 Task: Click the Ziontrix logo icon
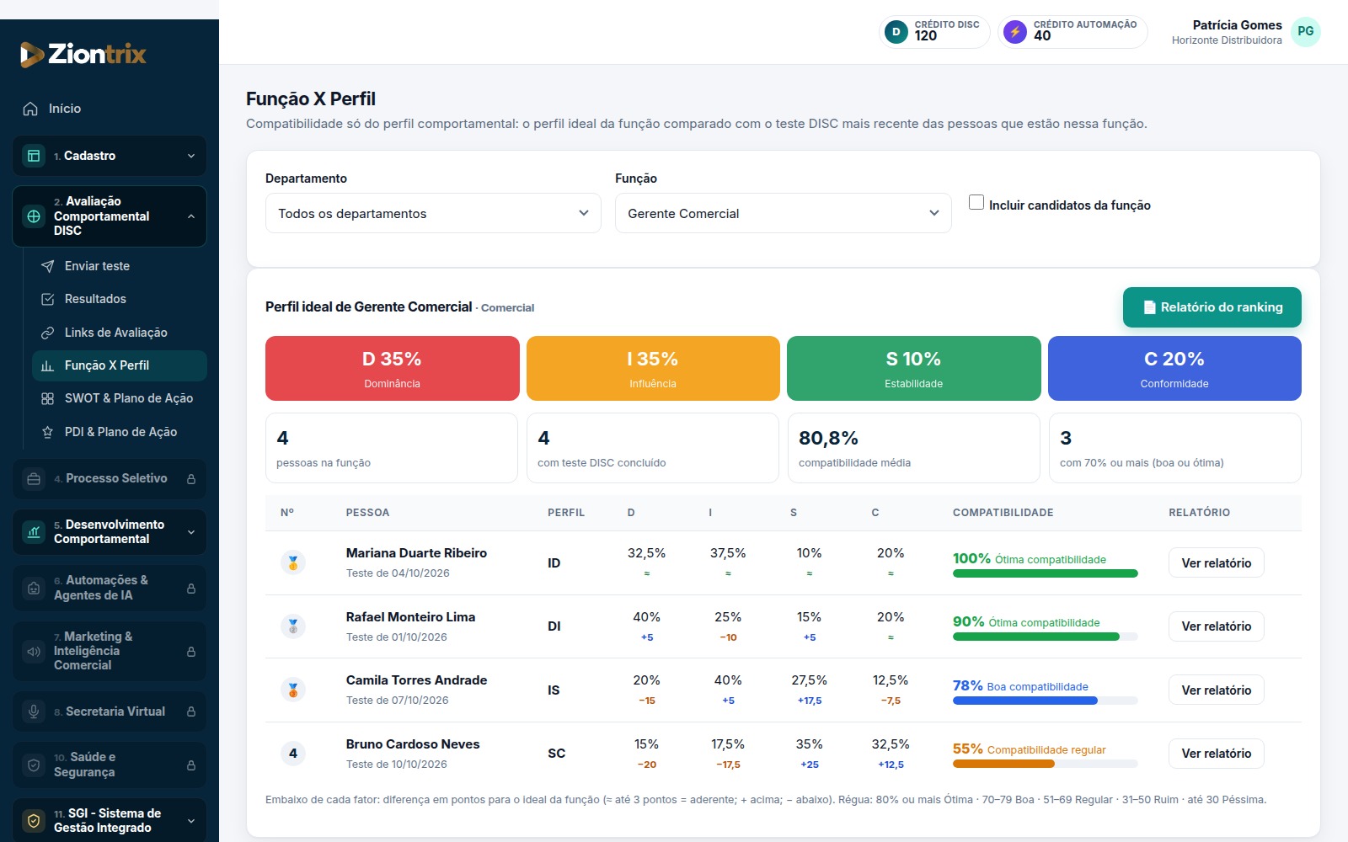(32, 55)
